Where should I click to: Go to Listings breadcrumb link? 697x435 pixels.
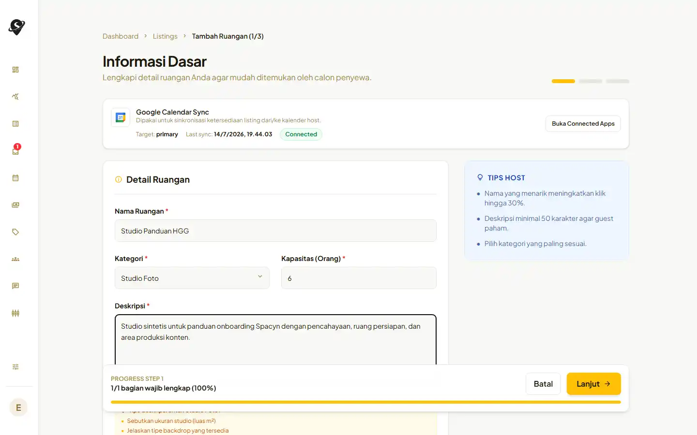165,36
